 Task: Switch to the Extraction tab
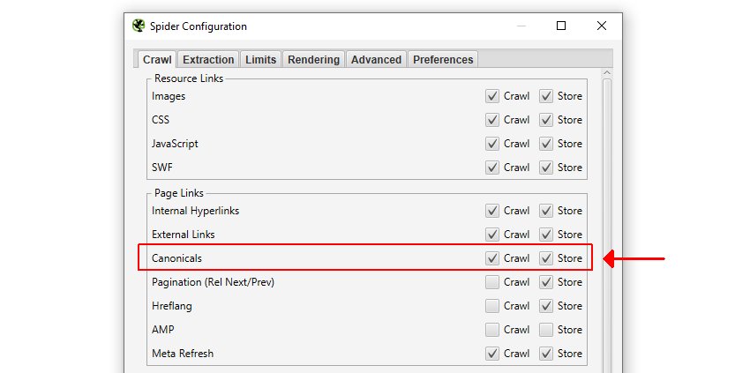click(208, 60)
